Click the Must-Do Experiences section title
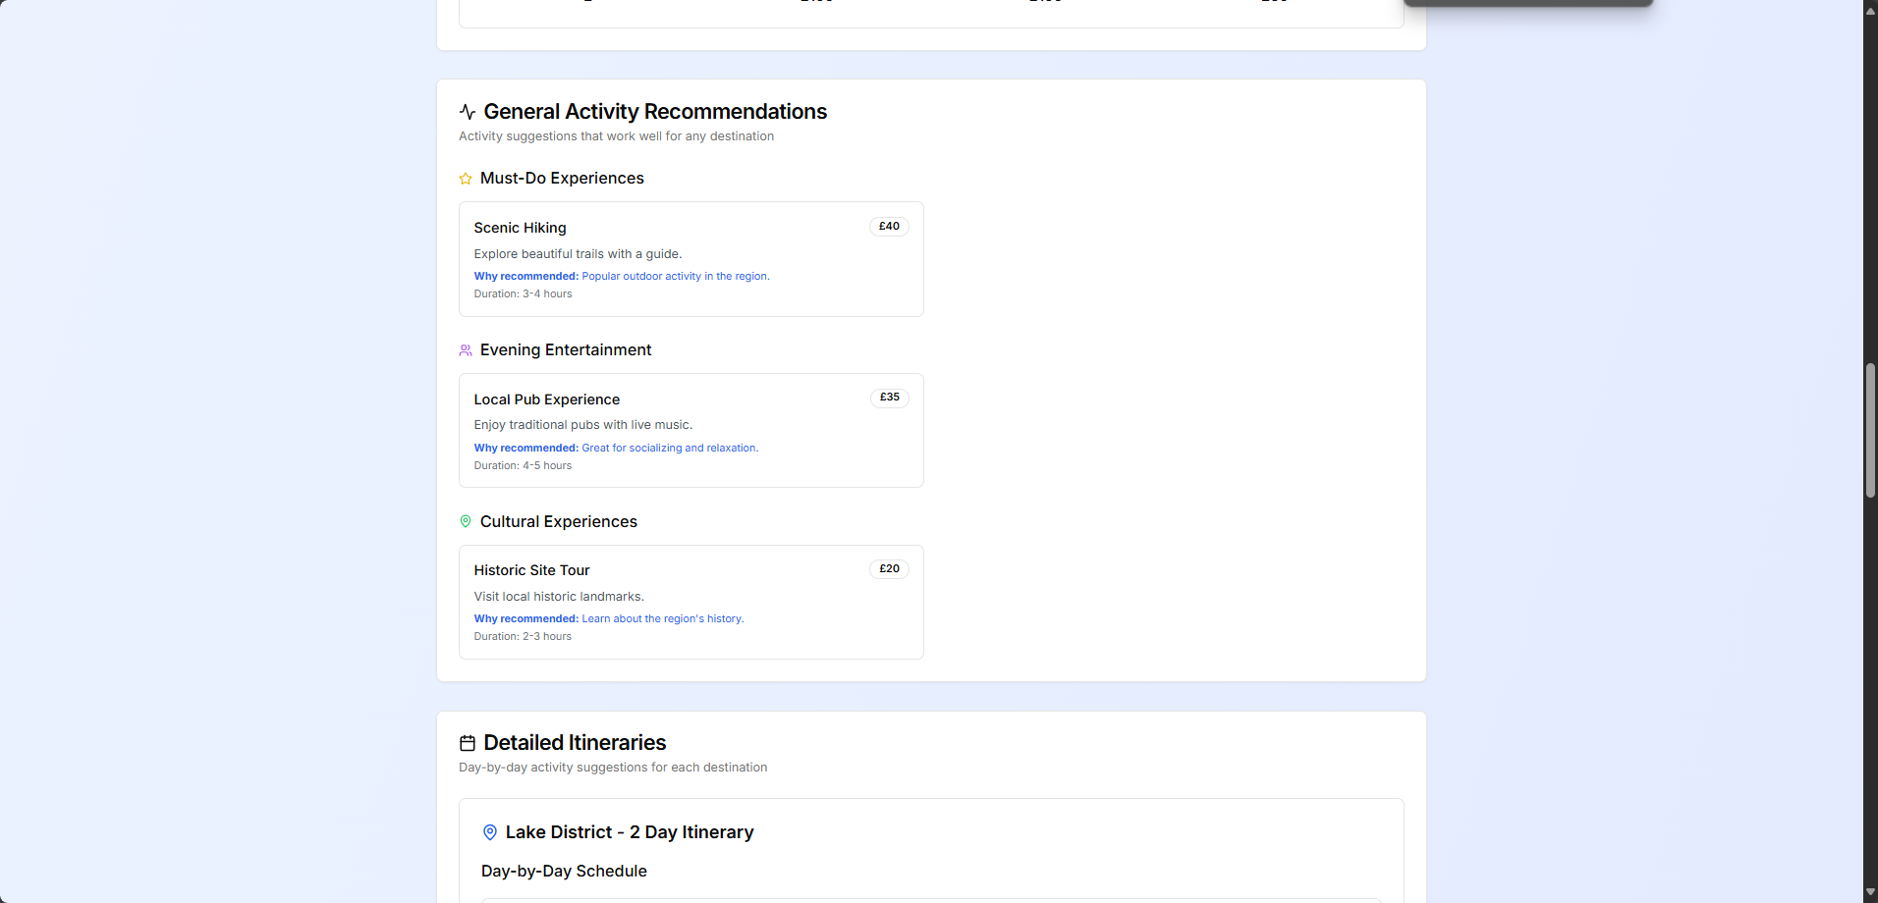The width and height of the screenshot is (1878, 903). (x=561, y=179)
